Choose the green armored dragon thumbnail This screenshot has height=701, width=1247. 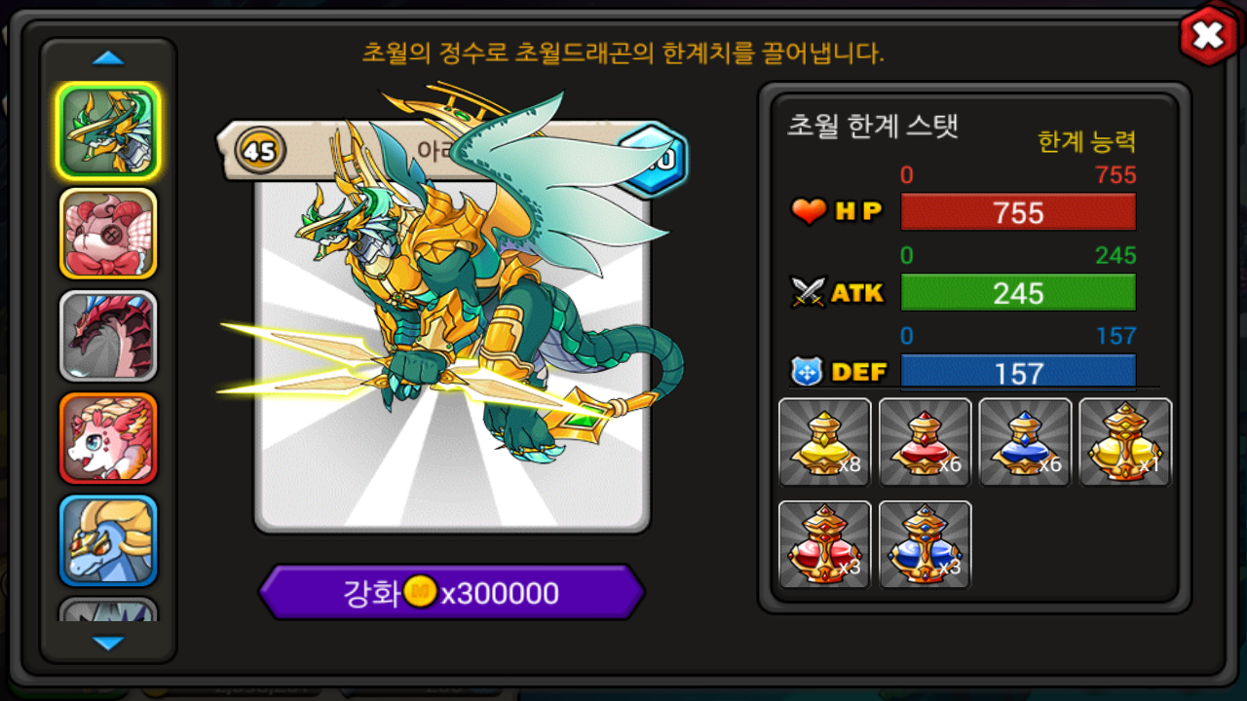pyautogui.click(x=108, y=131)
